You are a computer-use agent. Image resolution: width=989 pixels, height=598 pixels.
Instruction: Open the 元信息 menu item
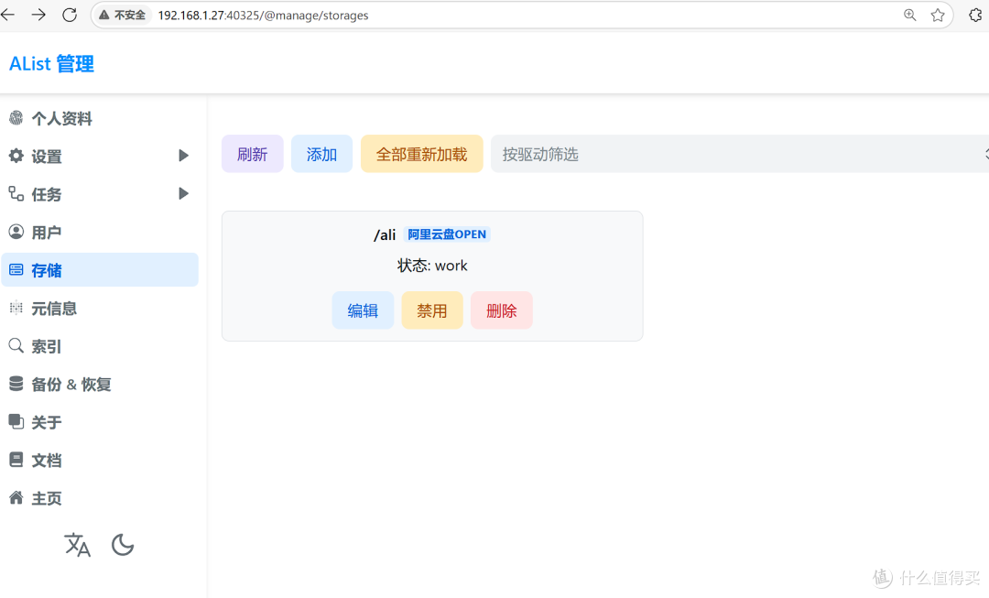click(100, 308)
